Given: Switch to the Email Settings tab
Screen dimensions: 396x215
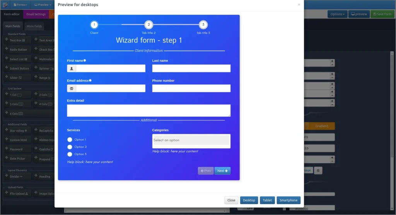Looking at the screenshot, I should pyautogui.click(x=36, y=14).
